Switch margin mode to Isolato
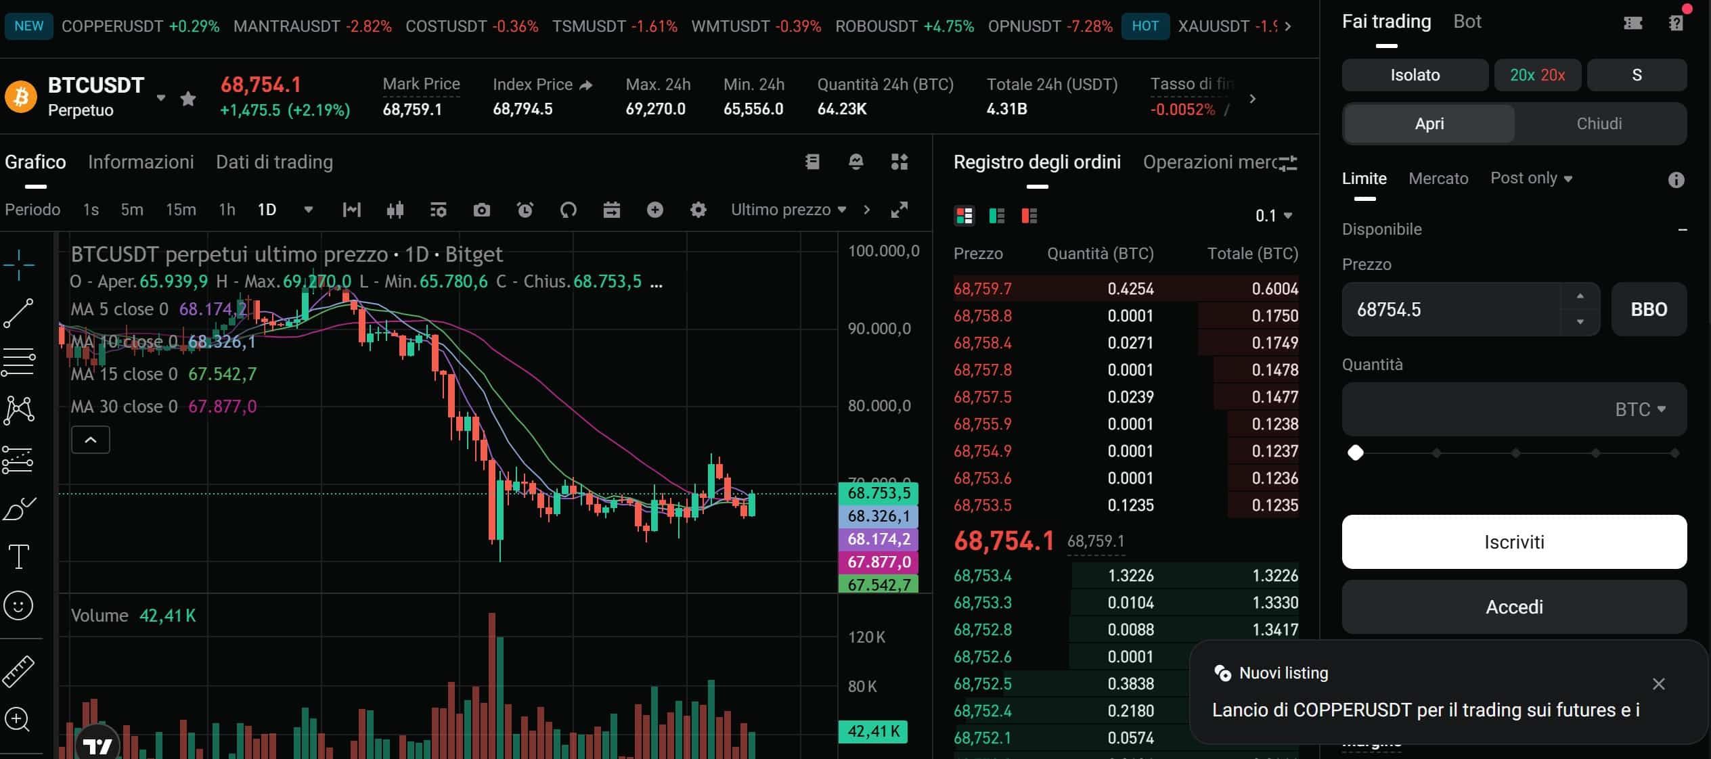This screenshot has height=759, width=1711. [1414, 75]
